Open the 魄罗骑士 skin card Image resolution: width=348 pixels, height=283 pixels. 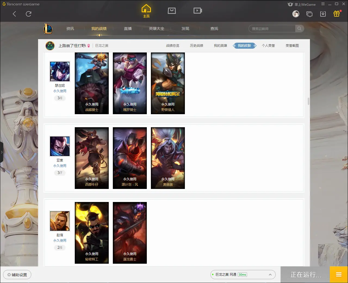coord(130,83)
